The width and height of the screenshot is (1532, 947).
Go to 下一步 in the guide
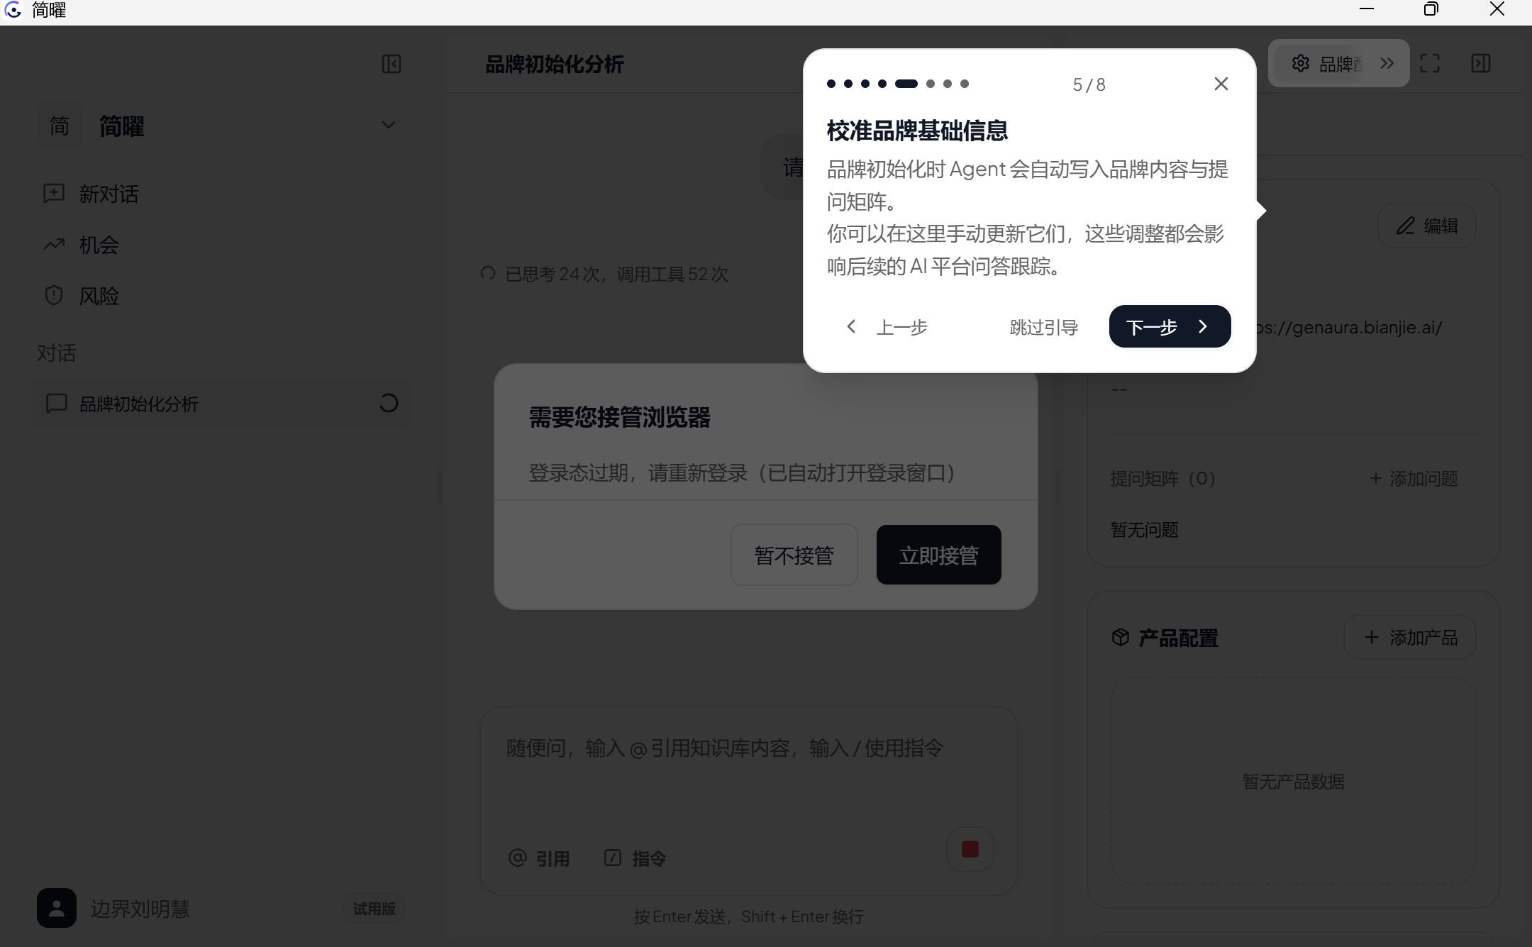click(x=1170, y=326)
